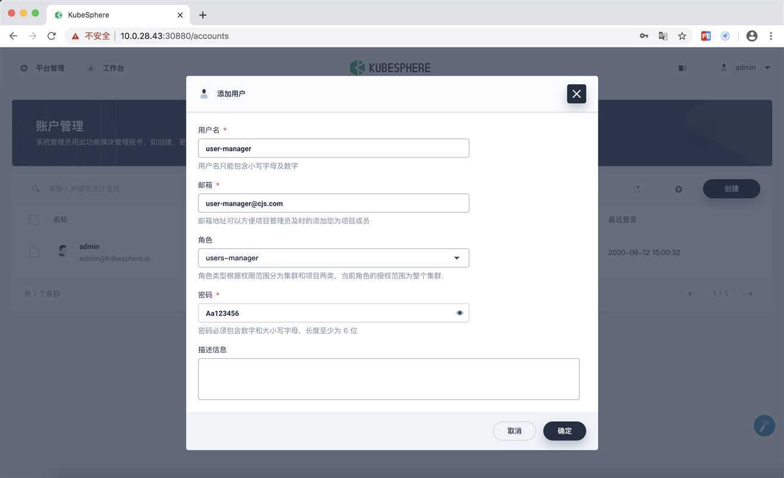Click the column settings gear icon
The height and width of the screenshot is (478, 784).
click(x=678, y=189)
